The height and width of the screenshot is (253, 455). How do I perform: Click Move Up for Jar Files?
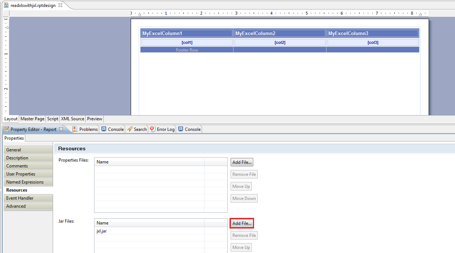(x=241, y=248)
